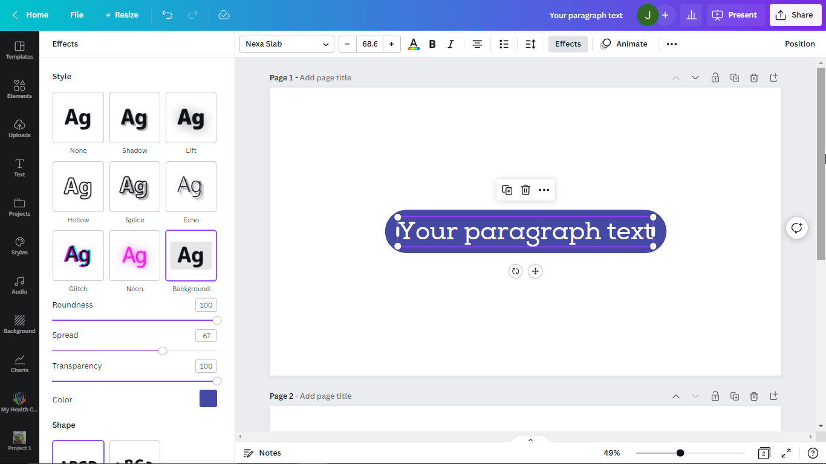Open the more options menu above the text
Image resolution: width=826 pixels, height=464 pixels.
[544, 190]
